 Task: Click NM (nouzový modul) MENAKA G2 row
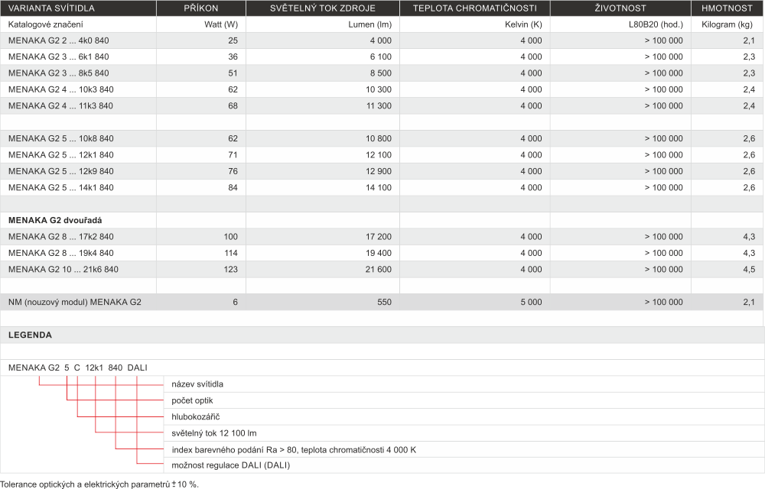[x=382, y=302]
